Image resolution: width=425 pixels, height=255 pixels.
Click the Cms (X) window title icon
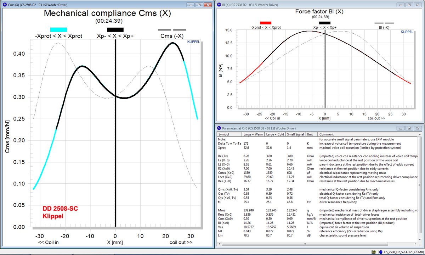point(4,5)
